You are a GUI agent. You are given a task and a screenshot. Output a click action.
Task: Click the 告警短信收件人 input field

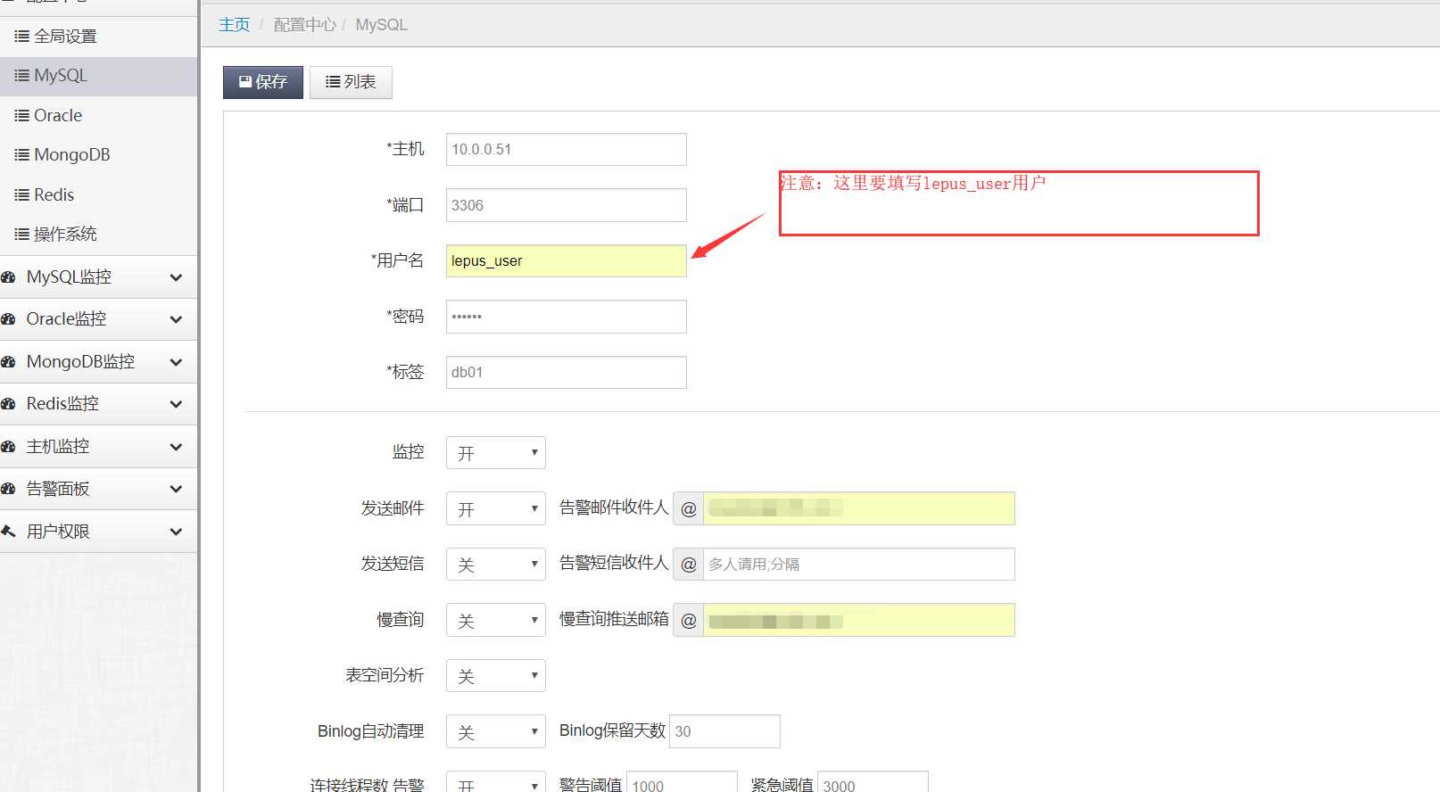(859, 565)
